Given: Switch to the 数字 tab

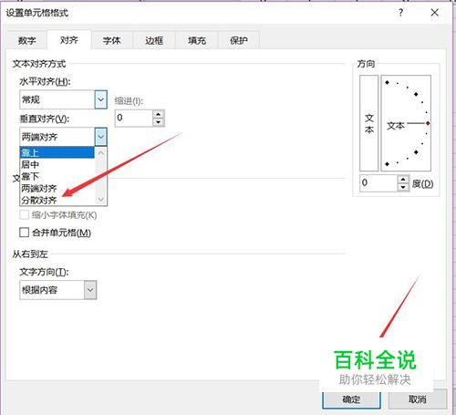Looking at the screenshot, I should point(27,40).
